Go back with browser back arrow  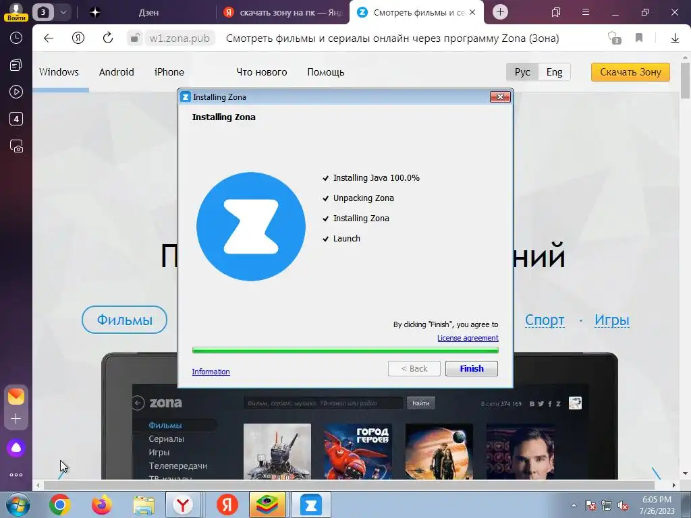(x=49, y=38)
